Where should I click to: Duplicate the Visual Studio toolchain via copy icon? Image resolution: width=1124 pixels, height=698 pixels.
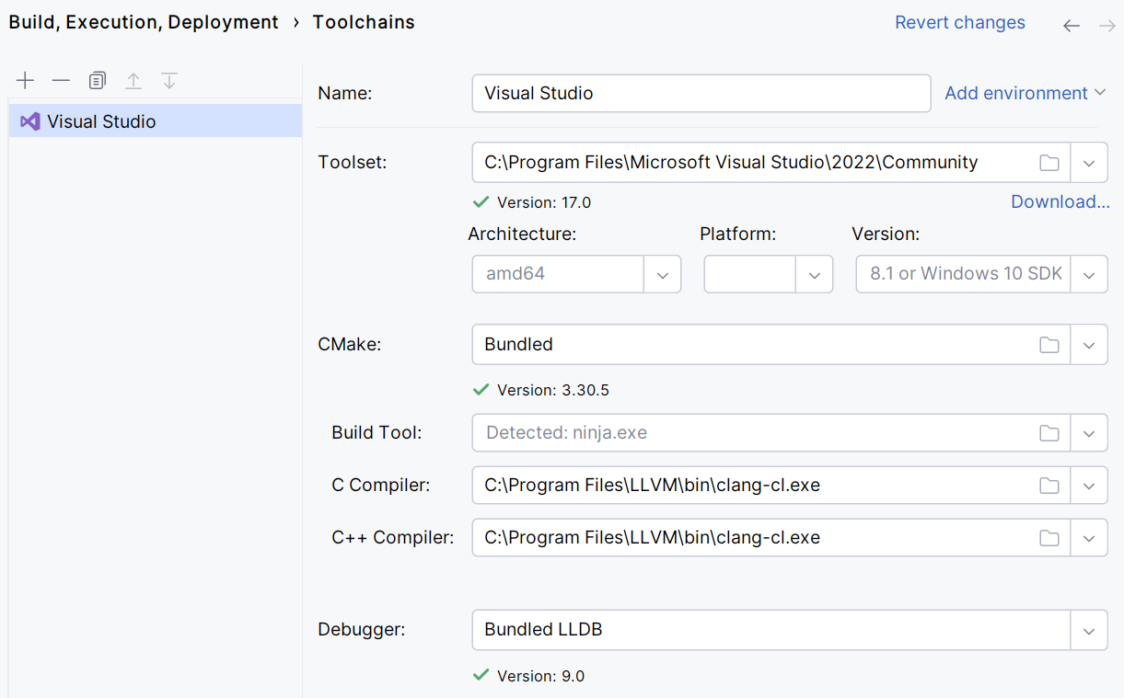click(x=97, y=80)
